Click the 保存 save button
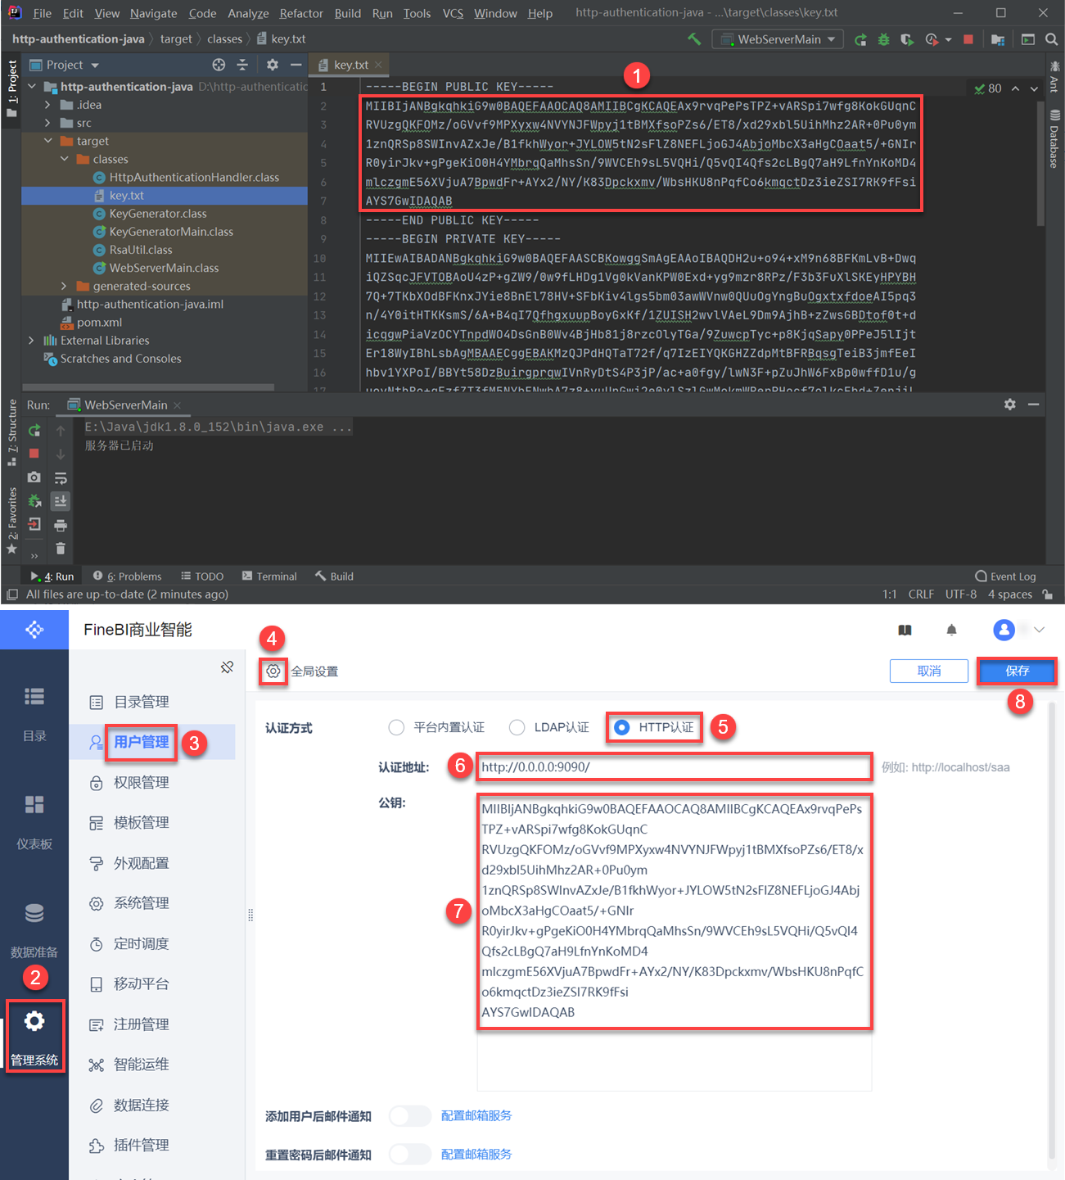 (x=1017, y=671)
